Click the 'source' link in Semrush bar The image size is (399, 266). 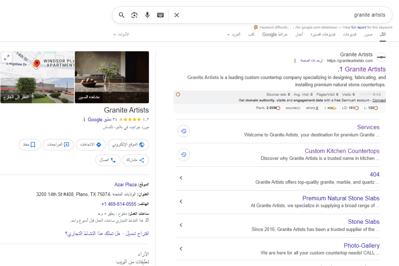coord(293,108)
